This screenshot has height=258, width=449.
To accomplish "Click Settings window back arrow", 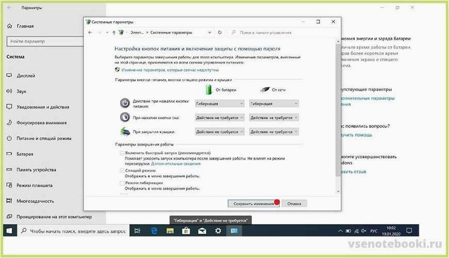I will pos(9,8).
